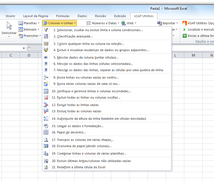Click the delete empty columns icon, item 13
The image size is (214, 182).
46,111
